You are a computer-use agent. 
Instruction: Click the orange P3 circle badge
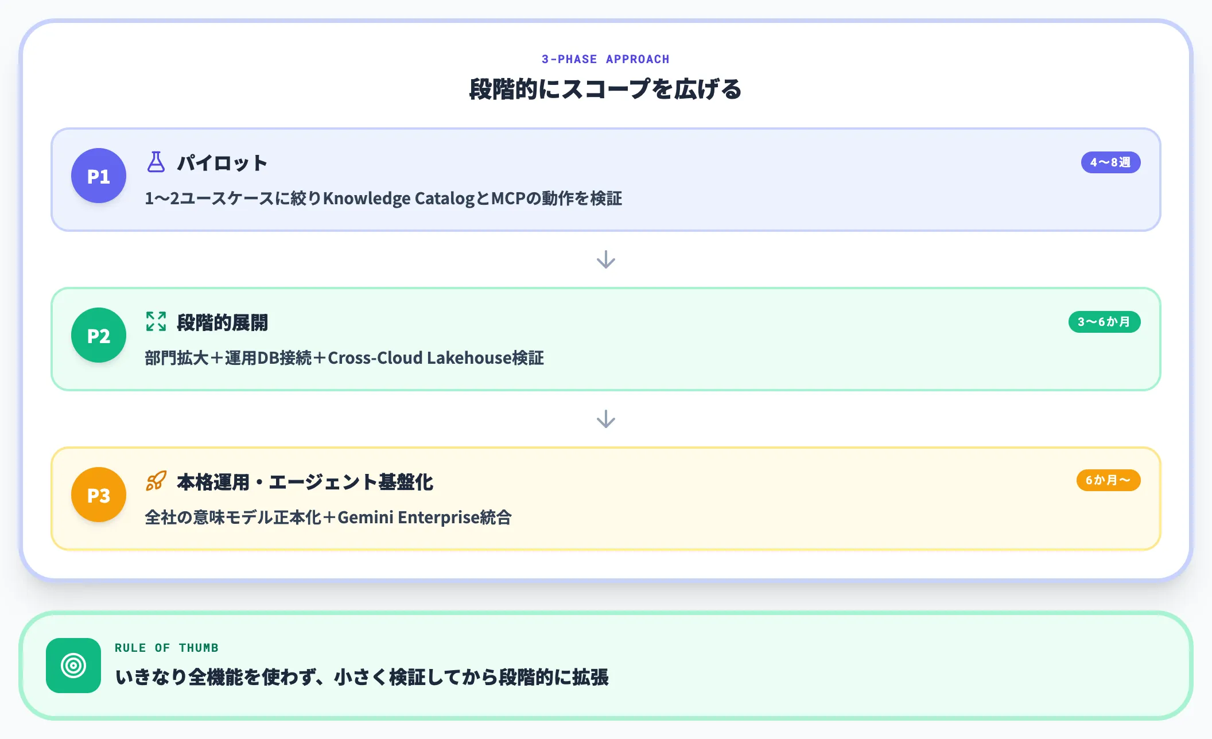coord(98,494)
